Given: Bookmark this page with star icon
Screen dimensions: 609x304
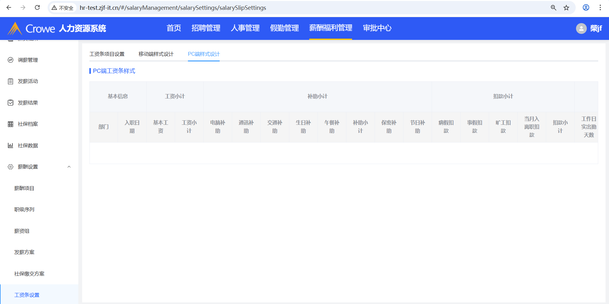Looking at the screenshot, I should pyautogui.click(x=566, y=8).
